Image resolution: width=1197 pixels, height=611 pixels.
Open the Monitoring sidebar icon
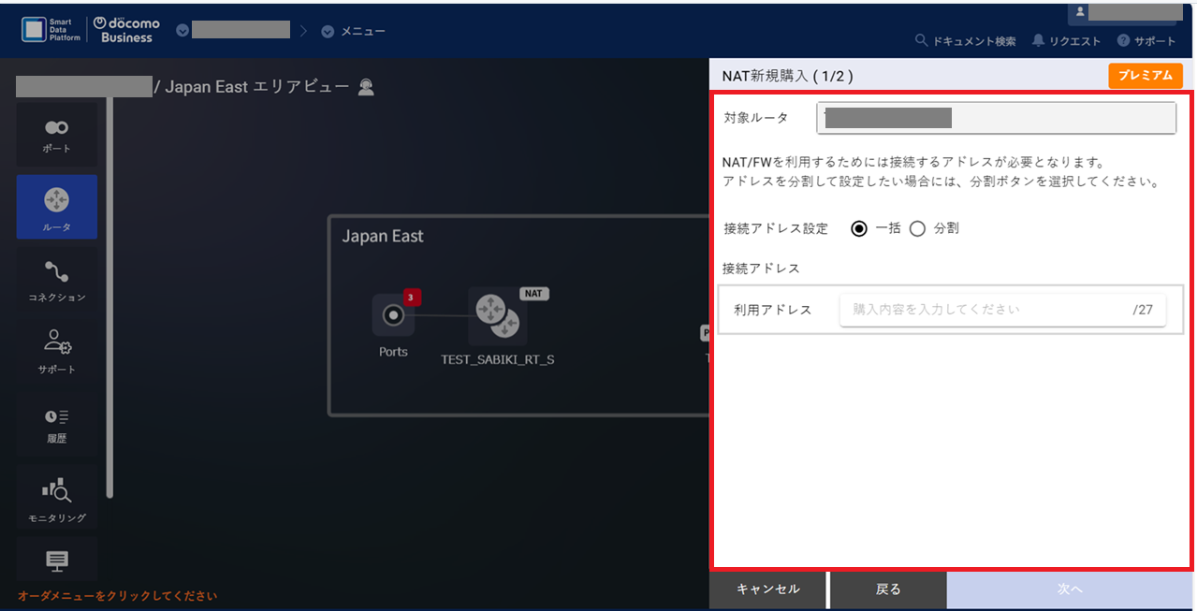(56, 497)
